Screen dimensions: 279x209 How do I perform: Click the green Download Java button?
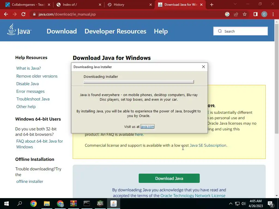coord(169,178)
